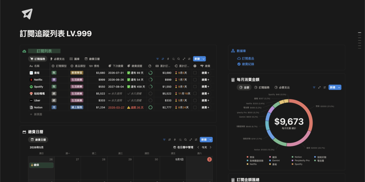Open 訂閱產品 database link
The height and width of the screenshot is (182, 365).
point(246,58)
